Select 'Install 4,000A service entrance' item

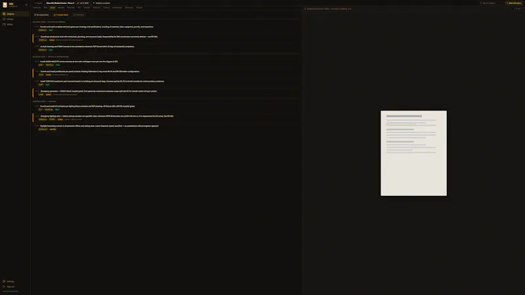coord(166,63)
